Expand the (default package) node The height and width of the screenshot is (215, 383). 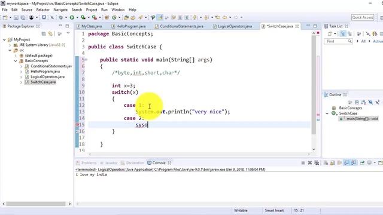pyautogui.click(x=16, y=56)
